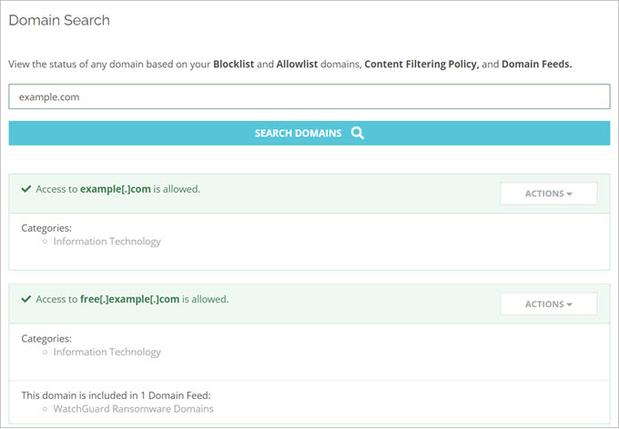Click the Categories label in first result

[x=46, y=228]
